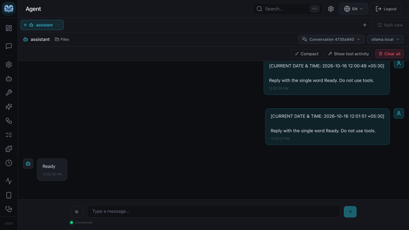Open the puzzle piece plugins icon
The image size is (409, 230).
point(9,149)
